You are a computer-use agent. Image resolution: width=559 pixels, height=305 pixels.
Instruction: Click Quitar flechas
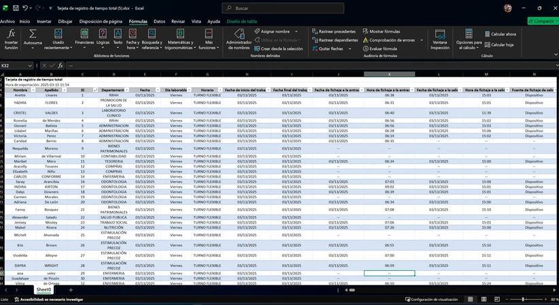tap(328, 48)
